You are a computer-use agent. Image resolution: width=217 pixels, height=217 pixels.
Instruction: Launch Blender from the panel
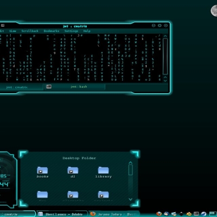189,214
